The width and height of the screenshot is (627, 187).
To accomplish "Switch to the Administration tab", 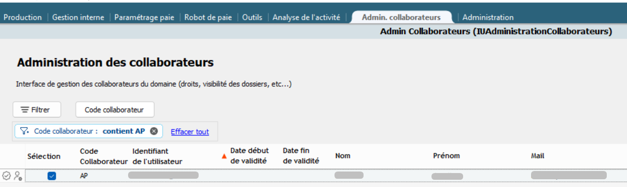I will (488, 18).
